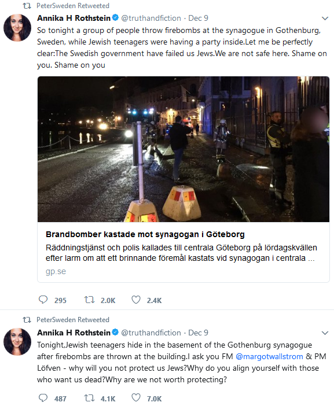The height and width of the screenshot is (406, 334).
Task: Open the Brandbomber kastade mot synagogan article headline
Action: (x=145, y=234)
